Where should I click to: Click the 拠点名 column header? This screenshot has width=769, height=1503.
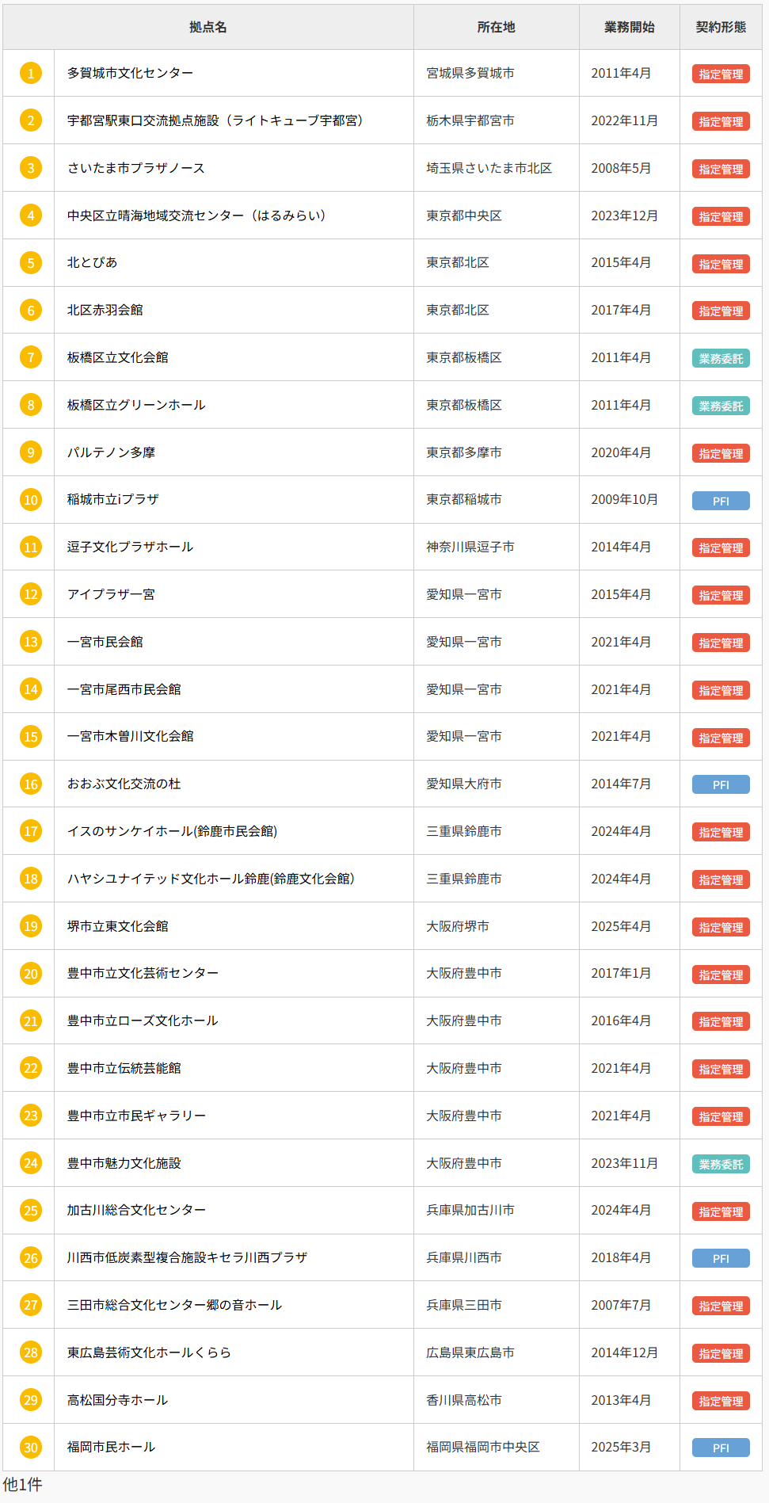click(x=208, y=27)
